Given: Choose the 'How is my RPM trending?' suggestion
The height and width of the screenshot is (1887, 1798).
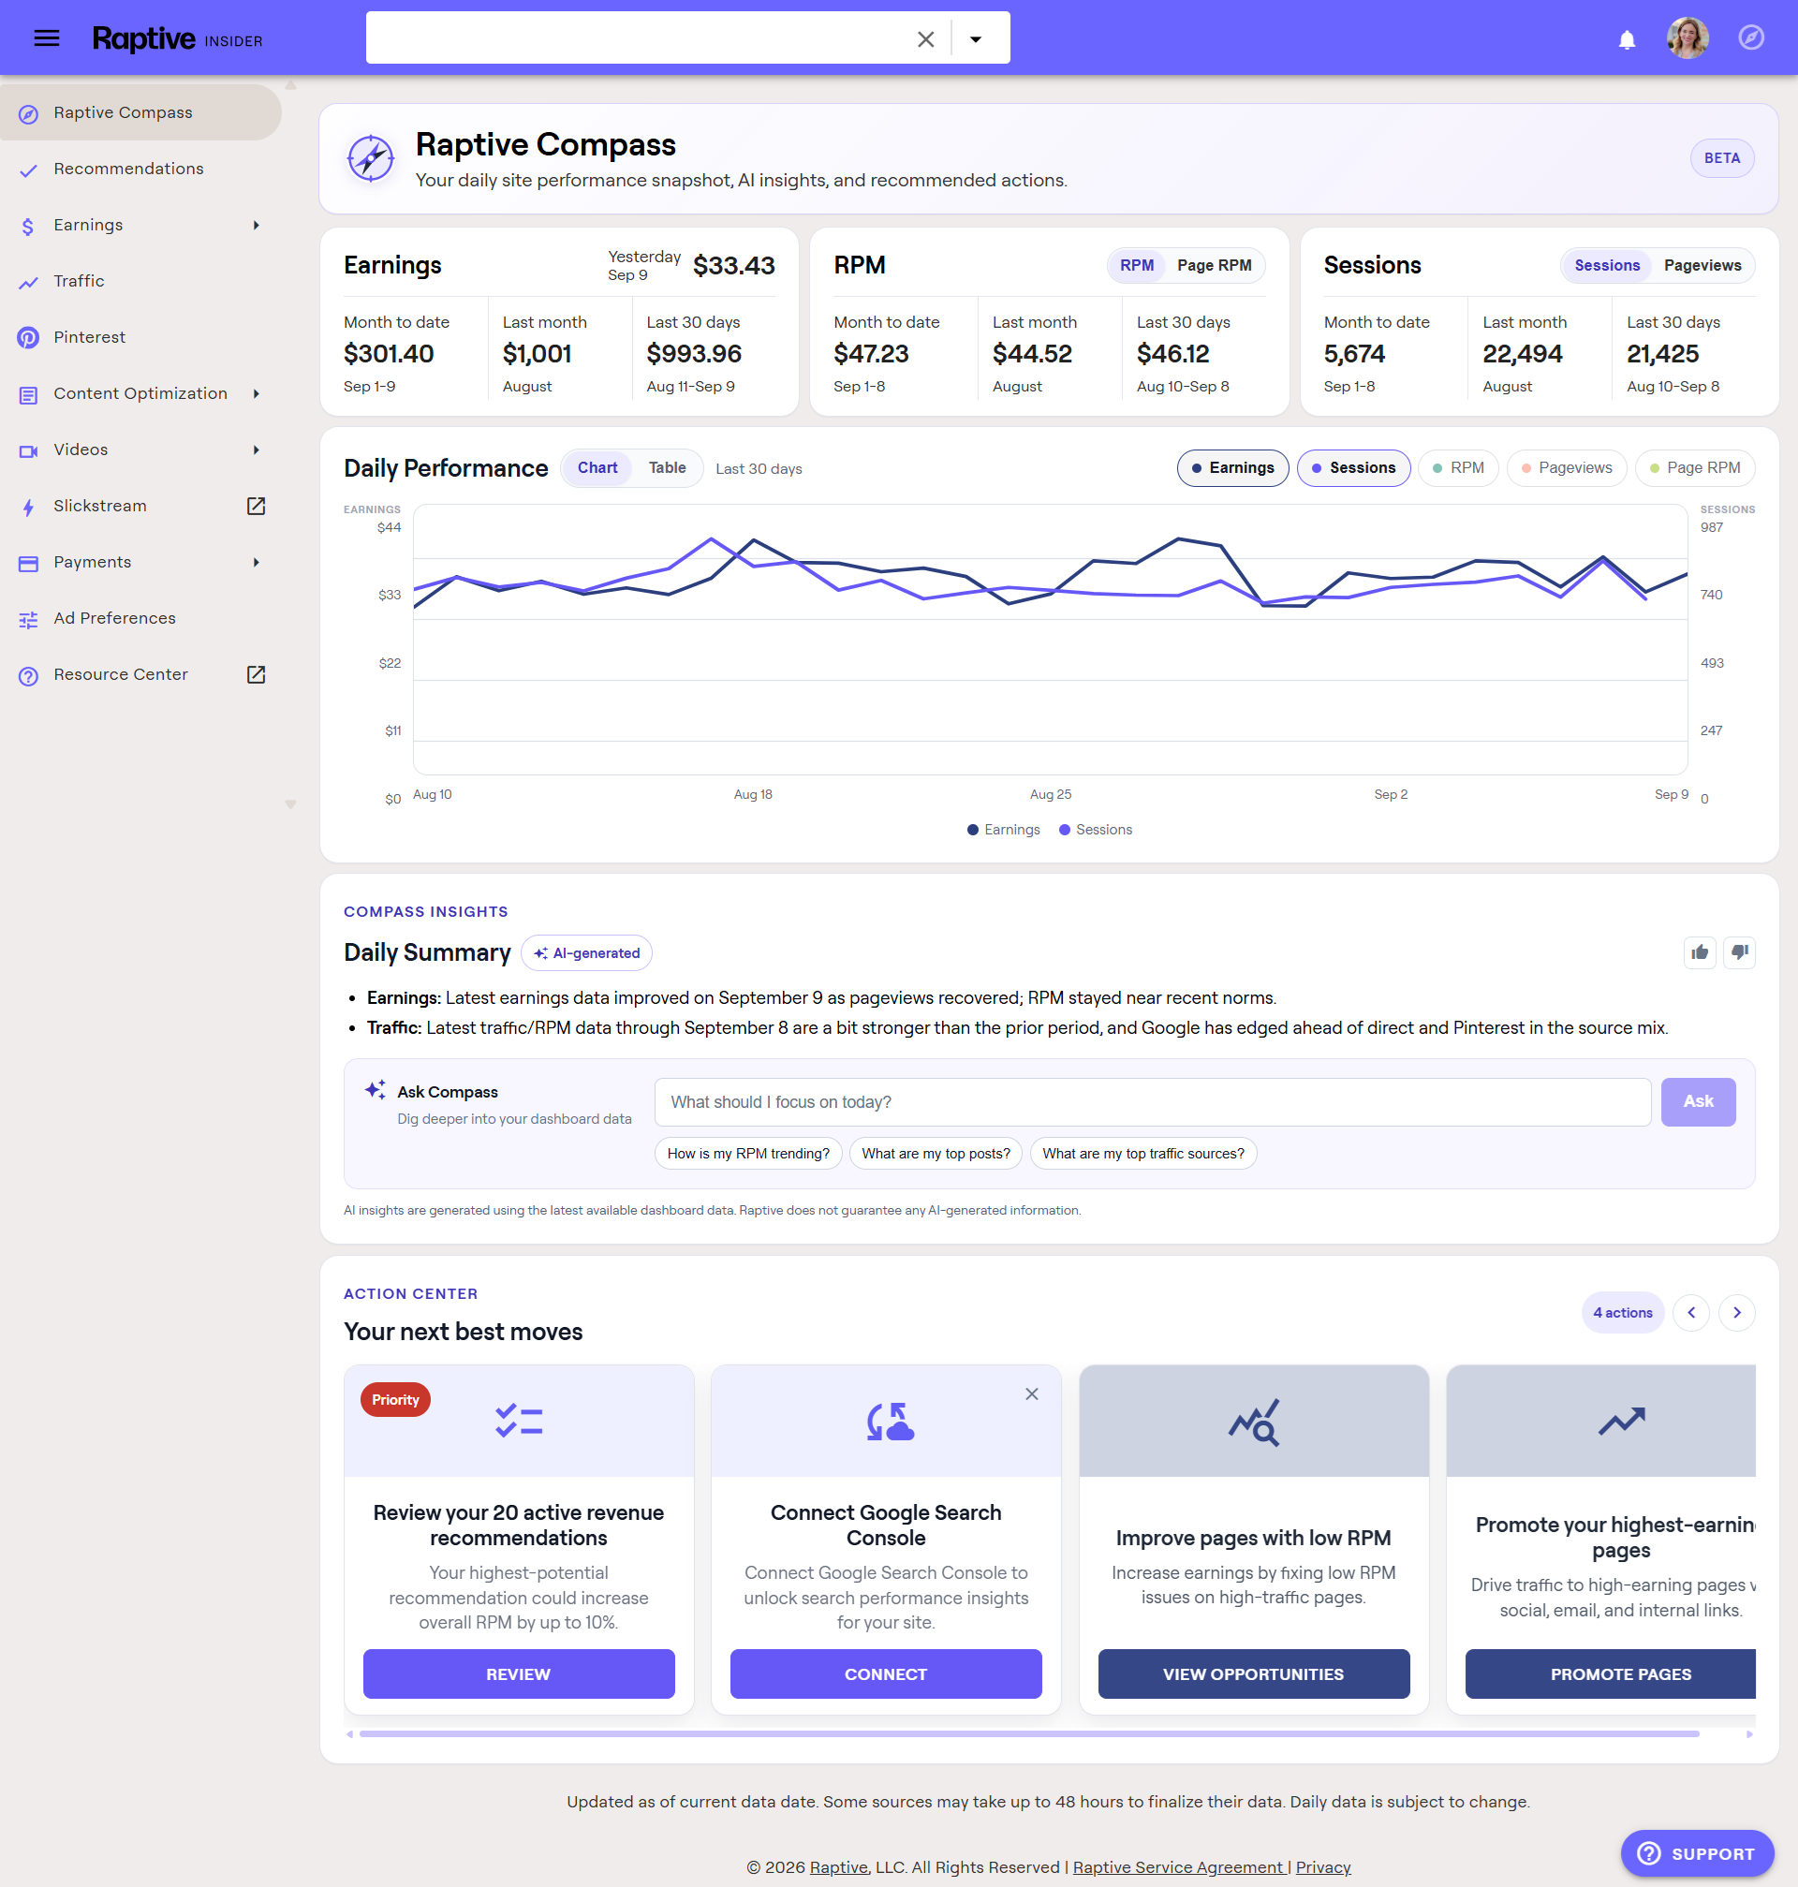Looking at the screenshot, I should coord(748,1154).
